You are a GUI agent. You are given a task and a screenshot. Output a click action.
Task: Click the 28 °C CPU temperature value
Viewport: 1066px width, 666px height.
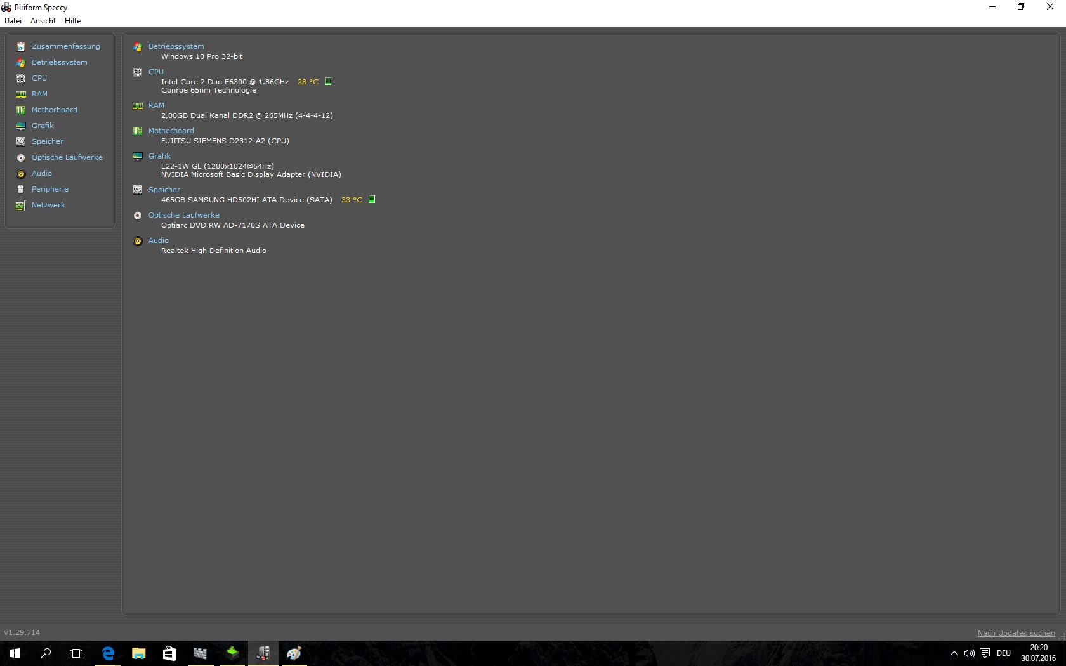pos(308,82)
